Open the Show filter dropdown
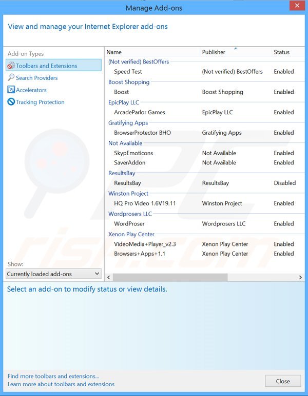This screenshot has height=396, width=308. tap(53, 274)
